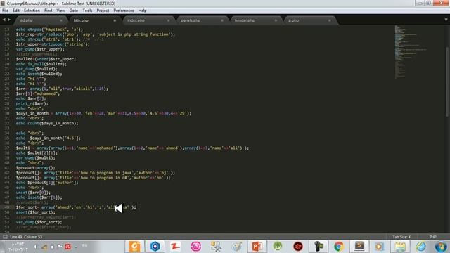Click line number 49 in the gutter

7,207
